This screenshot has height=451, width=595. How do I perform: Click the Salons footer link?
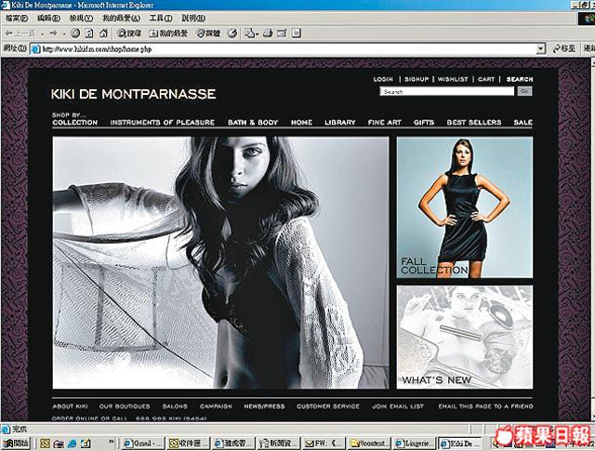[175, 406]
